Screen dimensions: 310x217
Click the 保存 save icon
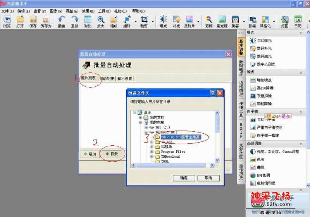pos(33,22)
